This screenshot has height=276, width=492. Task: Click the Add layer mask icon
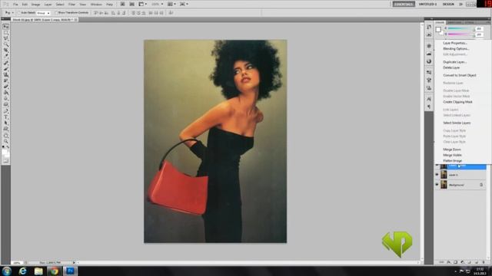click(455, 262)
